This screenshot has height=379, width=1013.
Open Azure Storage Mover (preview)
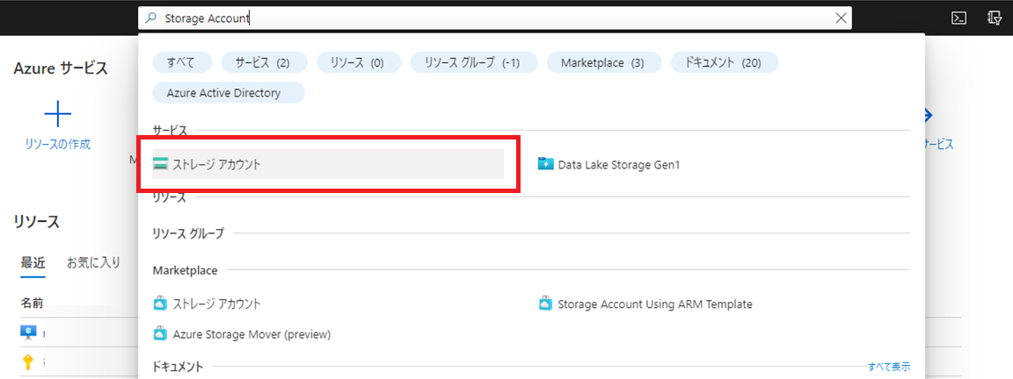242,334
